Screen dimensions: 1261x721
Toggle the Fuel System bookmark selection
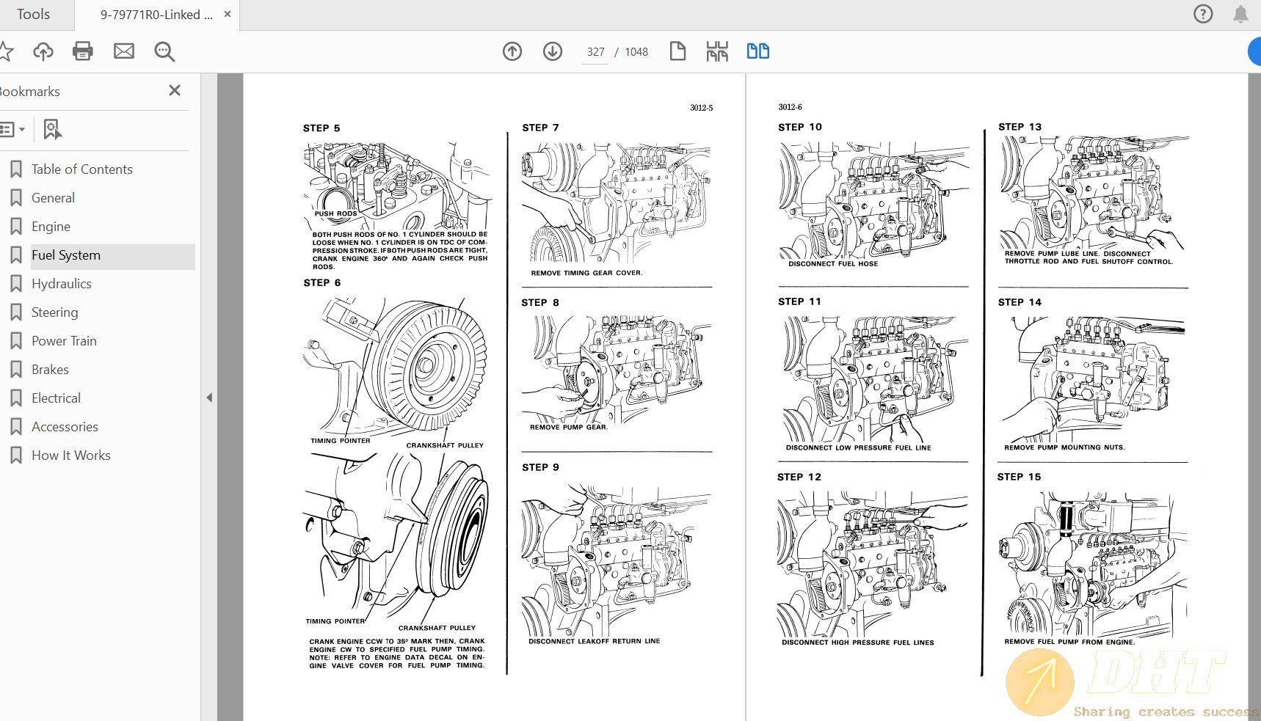tap(65, 255)
